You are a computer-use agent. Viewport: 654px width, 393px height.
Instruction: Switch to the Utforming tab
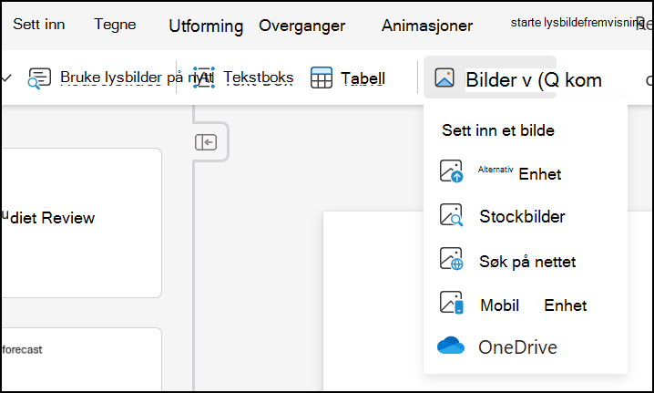pyautogui.click(x=206, y=26)
